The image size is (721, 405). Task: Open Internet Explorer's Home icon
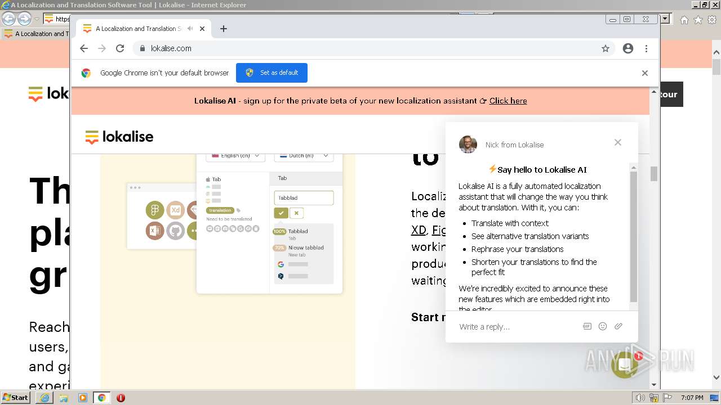684,20
